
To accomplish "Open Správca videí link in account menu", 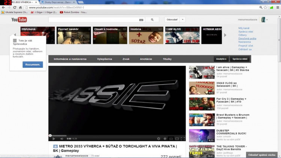I will tap(246, 32).
